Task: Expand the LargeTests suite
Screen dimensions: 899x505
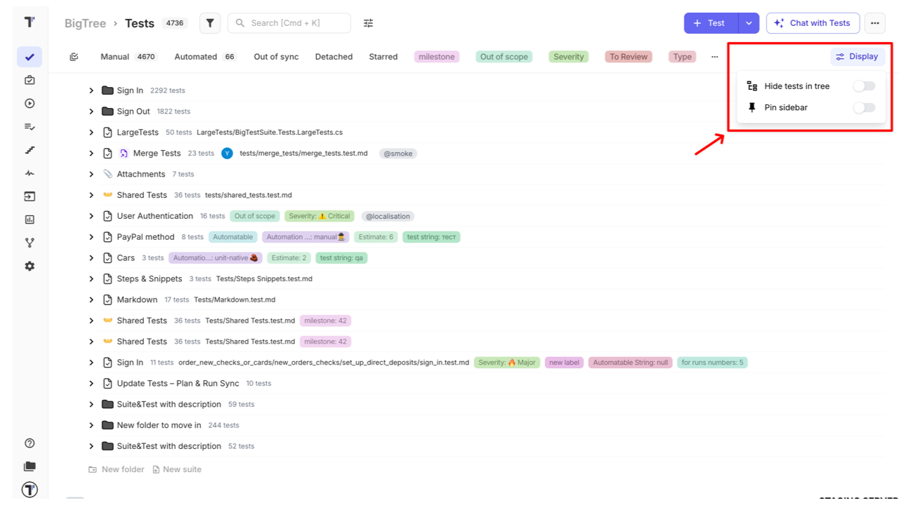Action: point(91,133)
